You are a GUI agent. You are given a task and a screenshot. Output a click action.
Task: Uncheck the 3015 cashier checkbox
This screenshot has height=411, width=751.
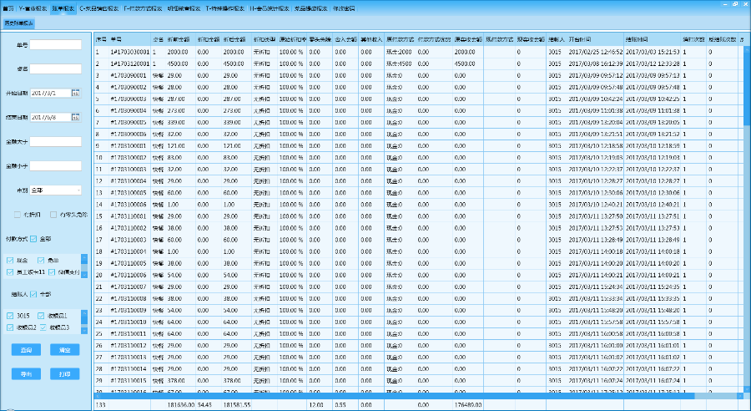click(10, 315)
